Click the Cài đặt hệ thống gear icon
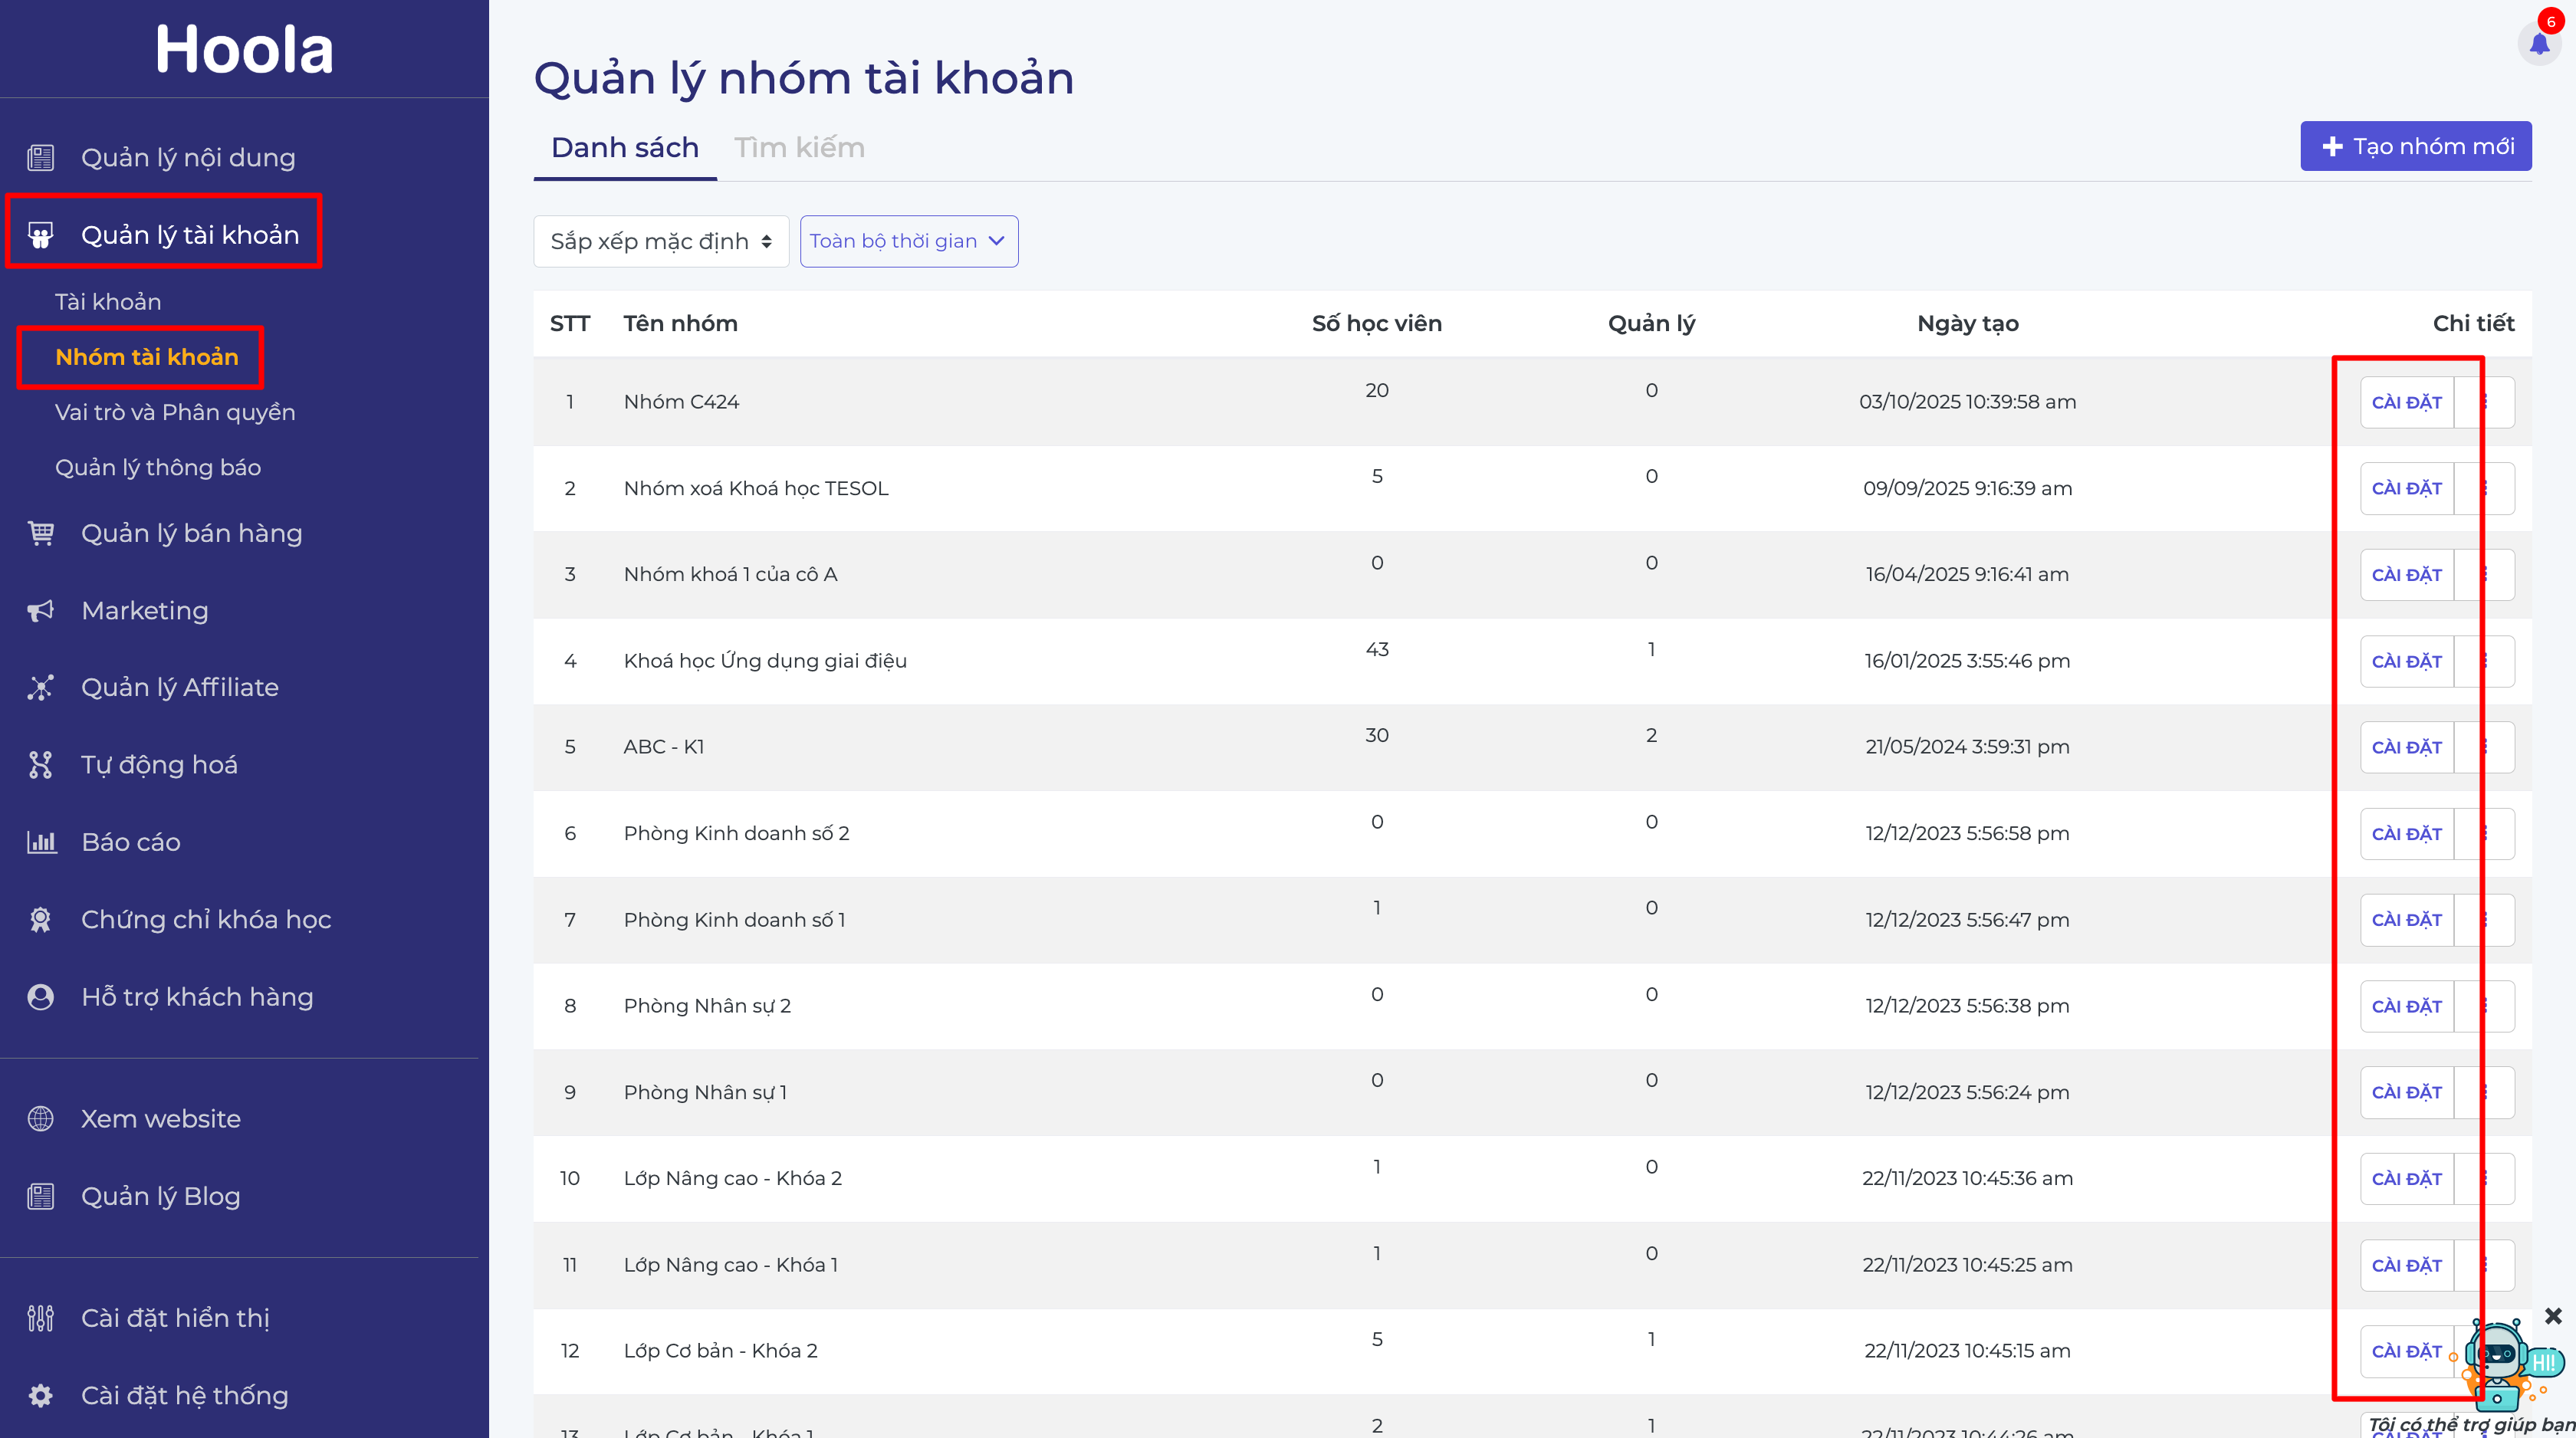Image resolution: width=2576 pixels, height=1438 pixels. coord(41,1395)
